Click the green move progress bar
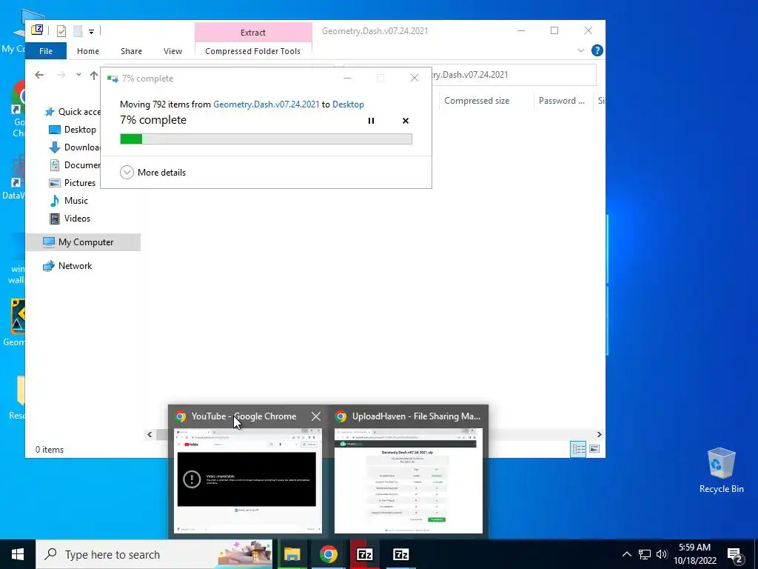Viewport: 758px width, 569px height. tap(266, 139)
